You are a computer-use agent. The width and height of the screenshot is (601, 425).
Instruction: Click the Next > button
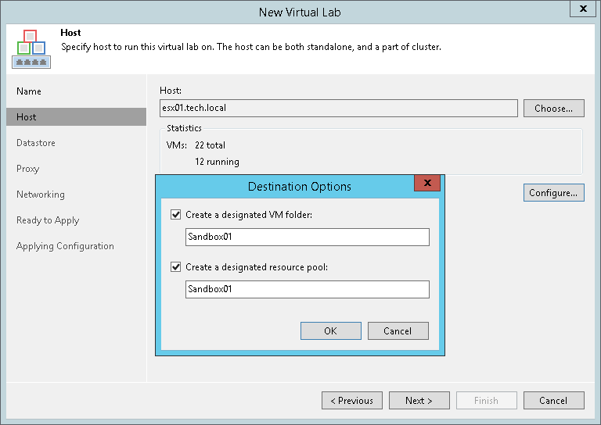coord(419,401)
